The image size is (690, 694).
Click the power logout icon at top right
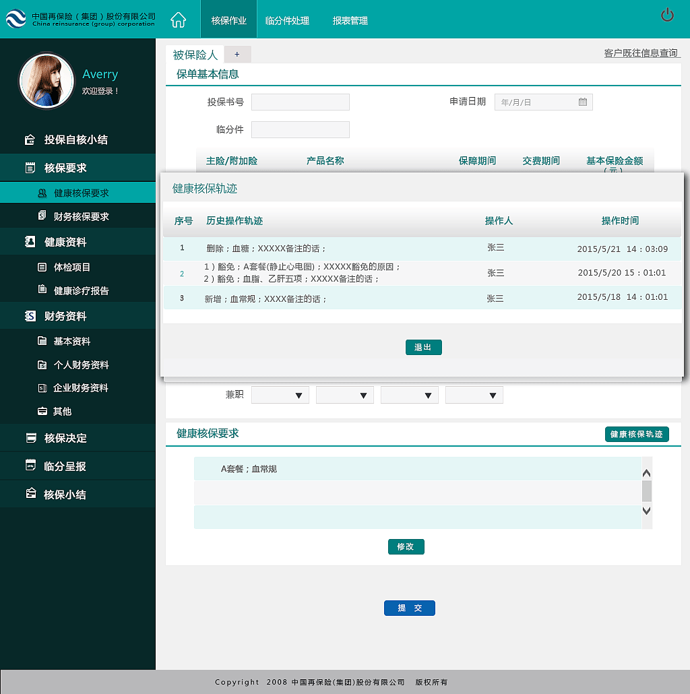coord(667,15)
